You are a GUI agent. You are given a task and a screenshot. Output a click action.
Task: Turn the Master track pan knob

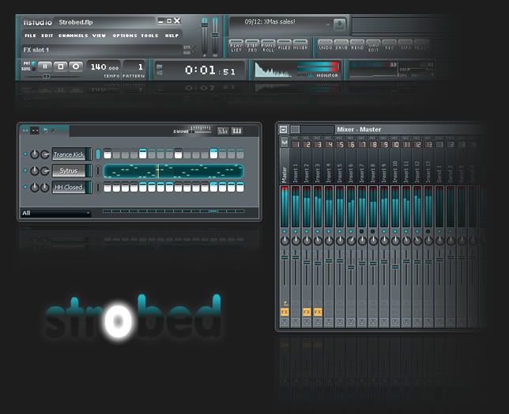pyautogui.click(x=285, y=241)
